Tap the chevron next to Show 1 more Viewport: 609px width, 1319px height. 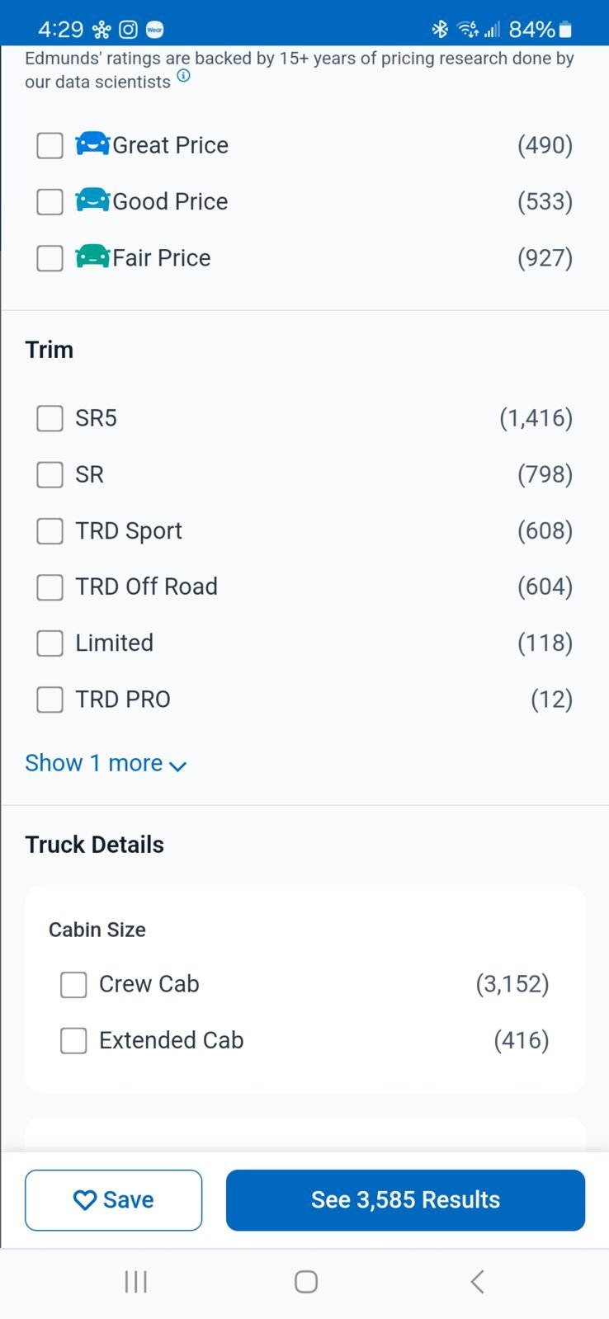point(177,765)
